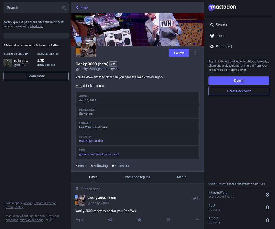
Task: Open Mastodon About footer link
Action: coord(24,216)
